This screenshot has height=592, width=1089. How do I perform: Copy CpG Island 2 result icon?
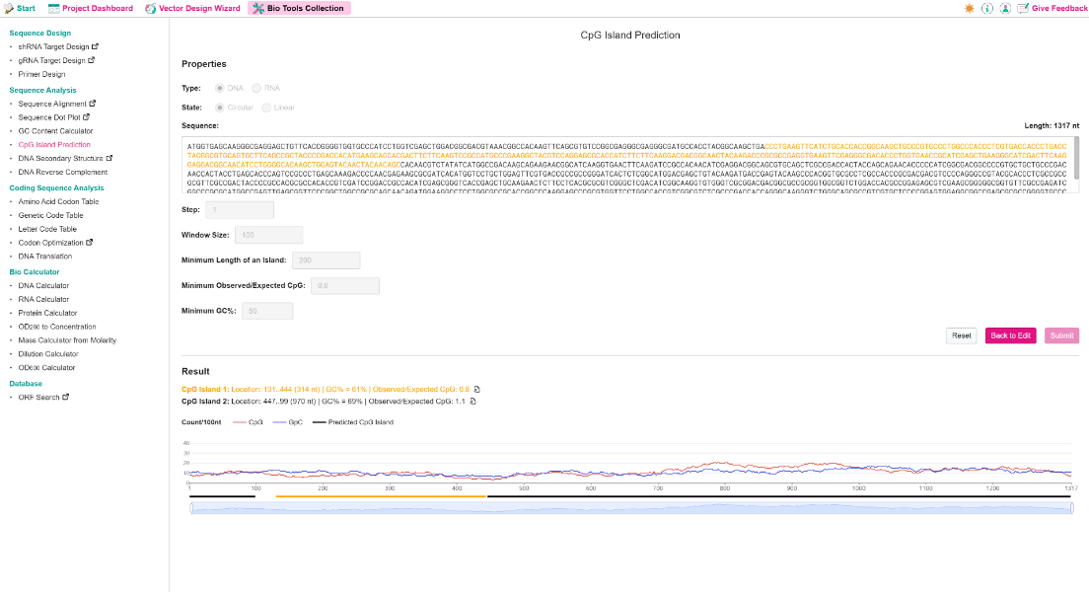472,401
